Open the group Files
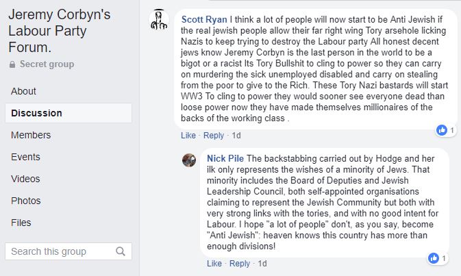461x276 pixels. pyautogui.click(x=21, y=223)
